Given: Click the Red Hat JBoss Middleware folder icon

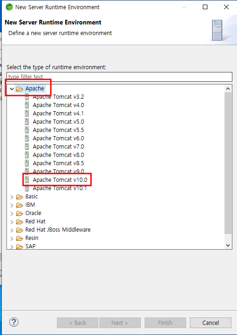Looking at the screenshot, I should pos(20,230).
